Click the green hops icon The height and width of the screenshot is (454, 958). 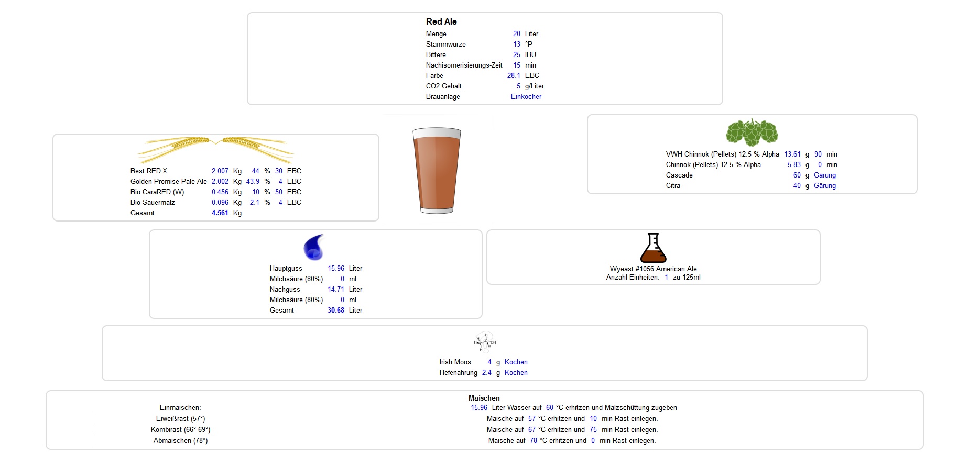pos(752,132)
